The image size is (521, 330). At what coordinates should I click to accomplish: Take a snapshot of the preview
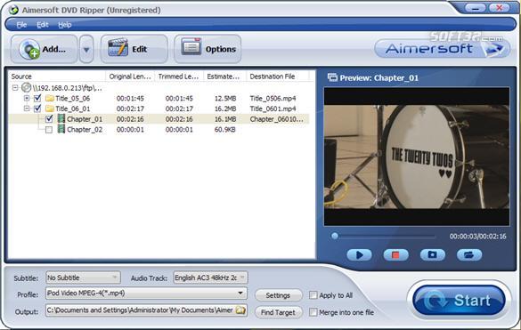432,255
